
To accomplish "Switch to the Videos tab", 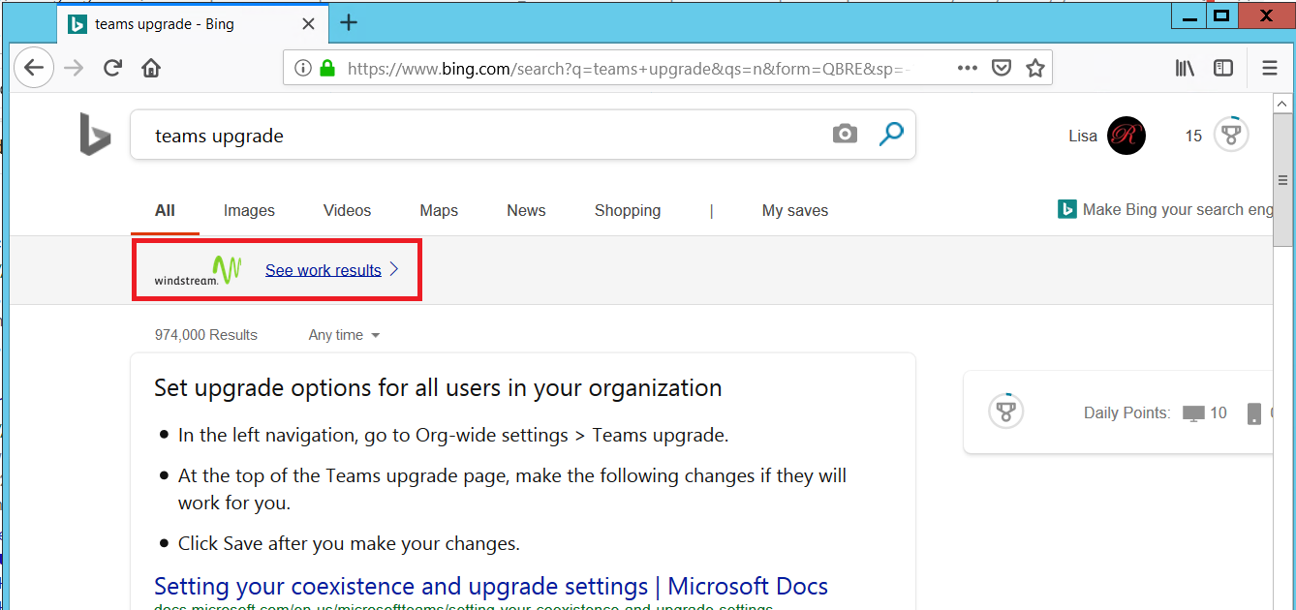I will coord(348,210).
